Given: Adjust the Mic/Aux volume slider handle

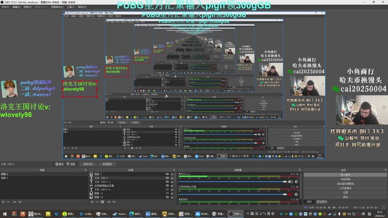Looking at the screenshot, I should click(x=285, y=182).
